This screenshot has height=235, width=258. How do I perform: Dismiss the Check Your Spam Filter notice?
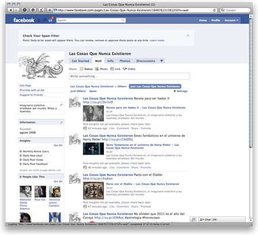(188, 36)
